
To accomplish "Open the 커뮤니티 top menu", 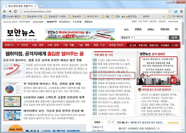I will tap(165, 29).
